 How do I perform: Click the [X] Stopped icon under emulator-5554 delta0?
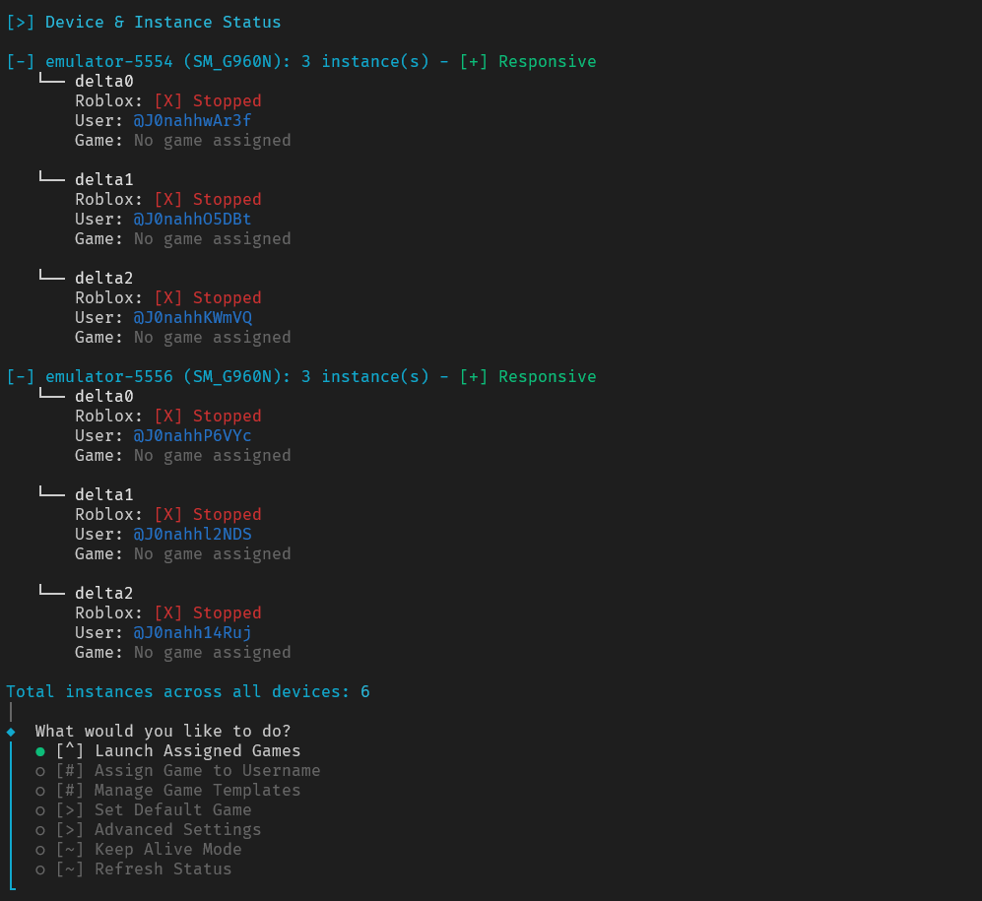168,101
